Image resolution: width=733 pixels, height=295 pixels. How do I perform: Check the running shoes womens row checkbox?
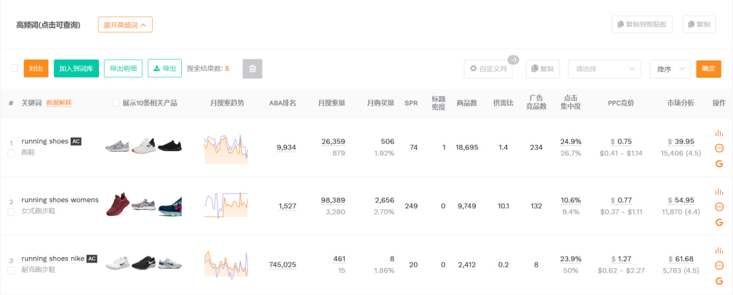tap(11, 212)
